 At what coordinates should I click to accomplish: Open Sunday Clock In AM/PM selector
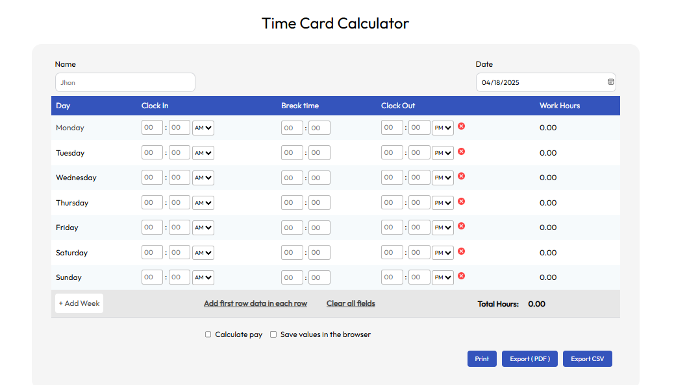pos(203,277)
